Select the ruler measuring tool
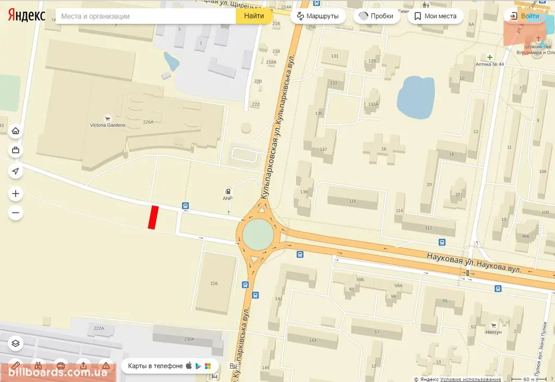 pos(16,366)
